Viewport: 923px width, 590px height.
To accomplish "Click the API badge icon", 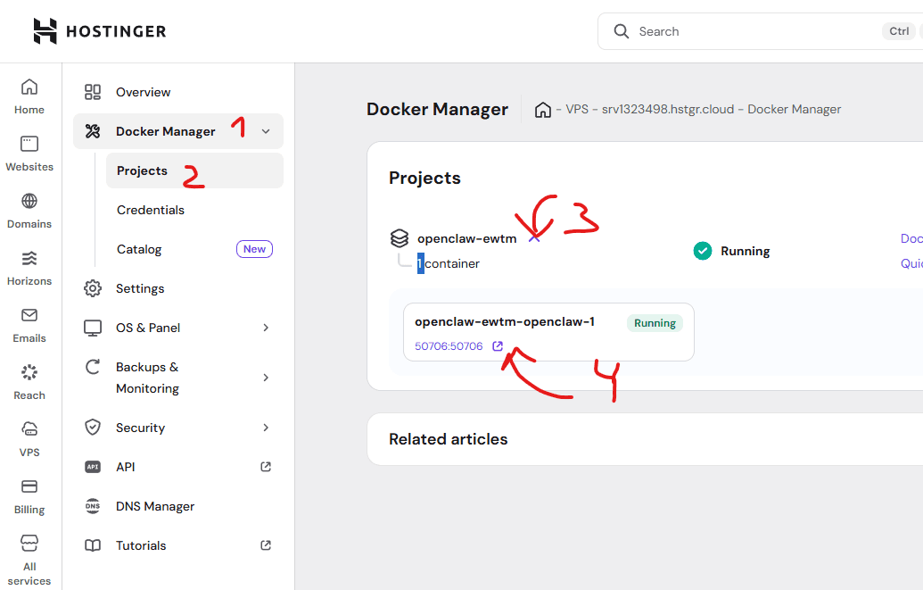I will 93,467.
